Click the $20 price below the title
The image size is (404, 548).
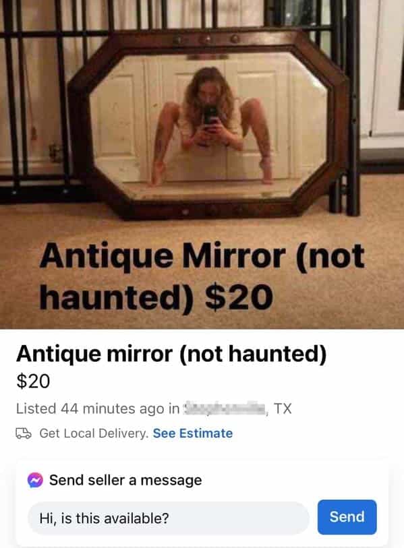click(x=33, y=382)
